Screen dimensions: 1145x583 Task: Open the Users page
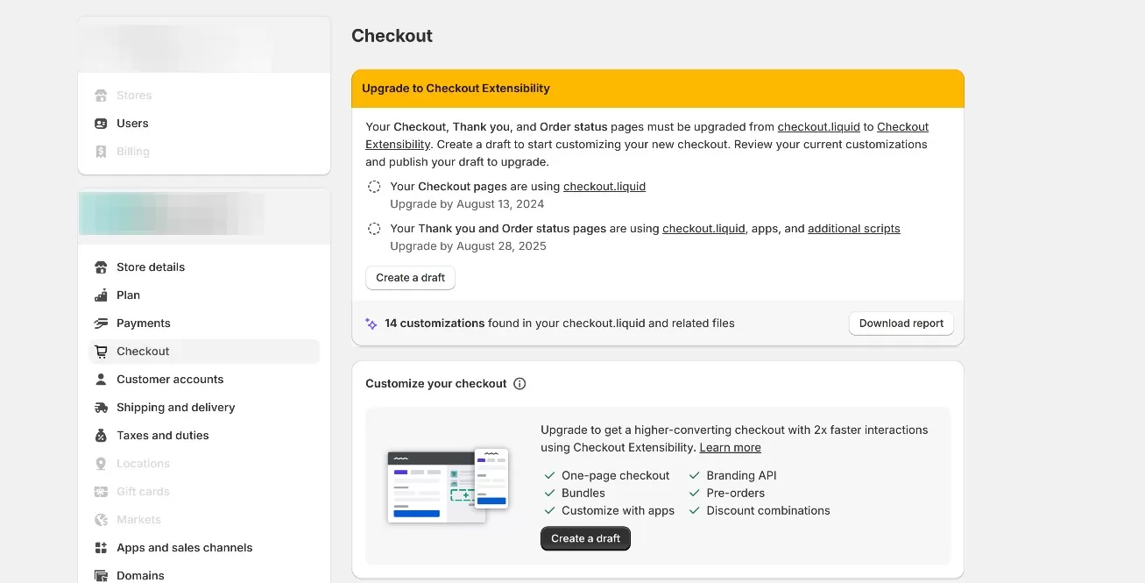[204, 124]
